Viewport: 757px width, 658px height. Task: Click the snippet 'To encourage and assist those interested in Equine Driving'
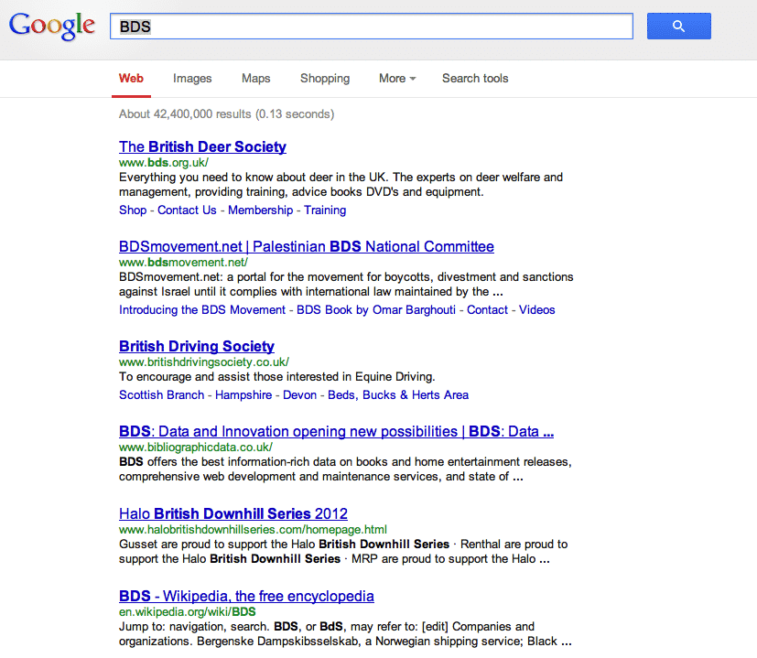(277, 377)
